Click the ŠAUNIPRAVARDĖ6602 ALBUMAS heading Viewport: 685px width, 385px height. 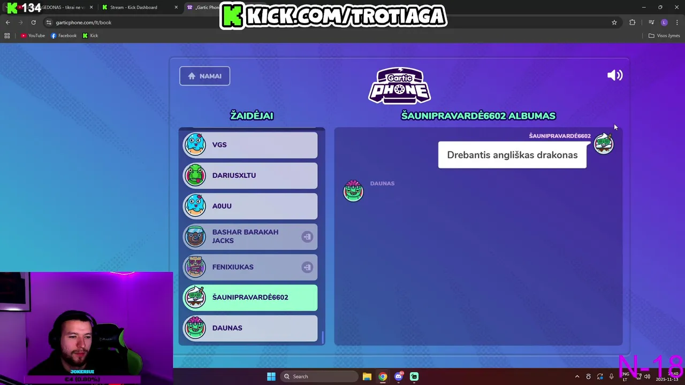(478, 115)
